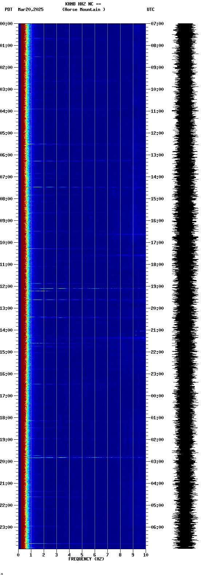Click the 20:00 PDT label on left axis
The width and height of the screenshot is (201, 578).
pyautogui.click(x=7, y=462)
